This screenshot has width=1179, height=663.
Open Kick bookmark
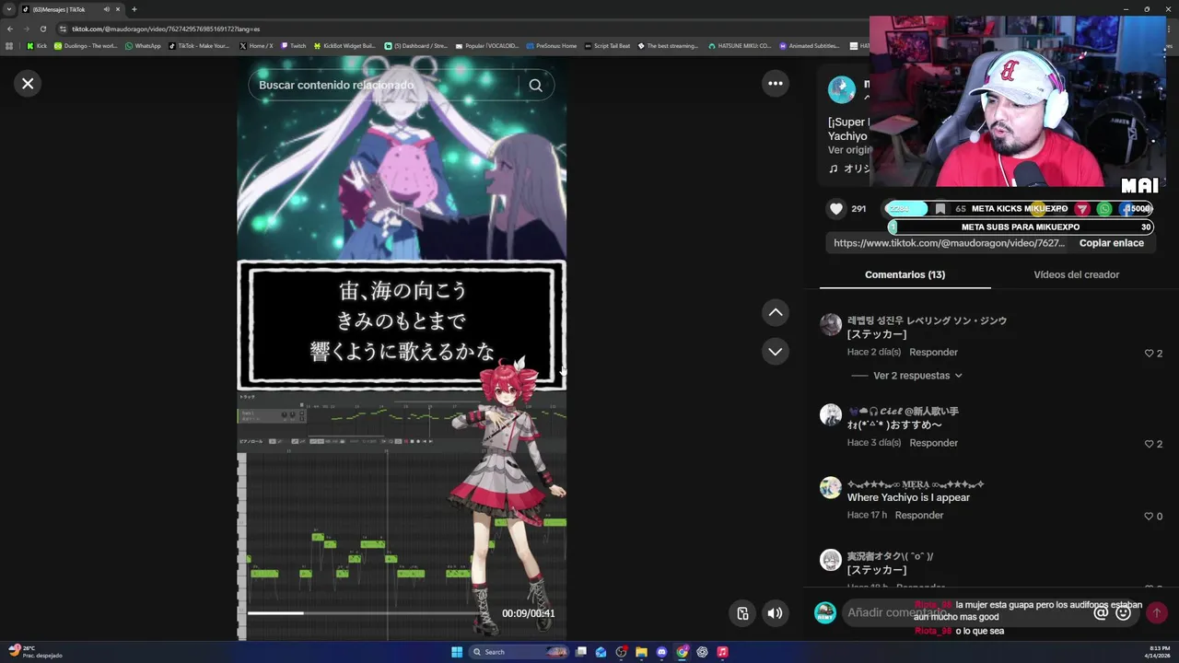[36, 46]
